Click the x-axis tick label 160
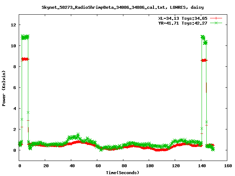The height and width of the screenshot is (176, 235). coord(228,166)
